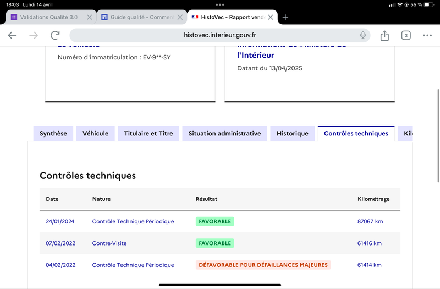Reload the HistoVec page

[x=55, y=35]
